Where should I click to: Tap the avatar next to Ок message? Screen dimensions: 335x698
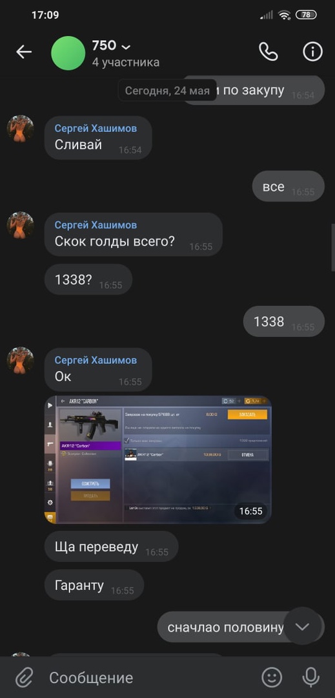21,360
